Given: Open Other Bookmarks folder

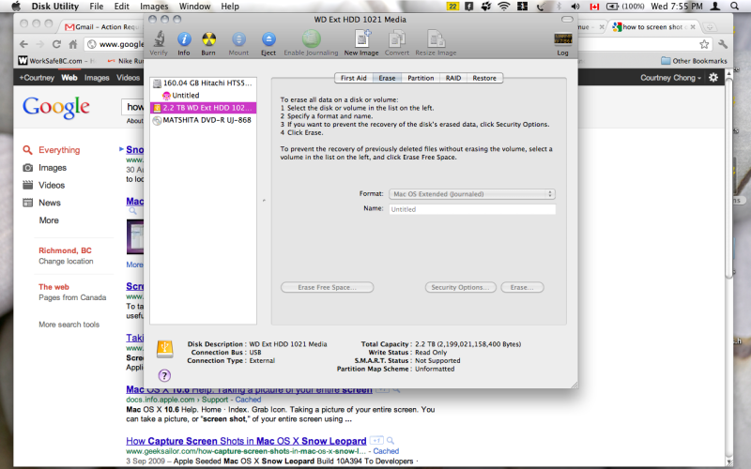Looking at the screenshot, I should (x=694, y=61).
